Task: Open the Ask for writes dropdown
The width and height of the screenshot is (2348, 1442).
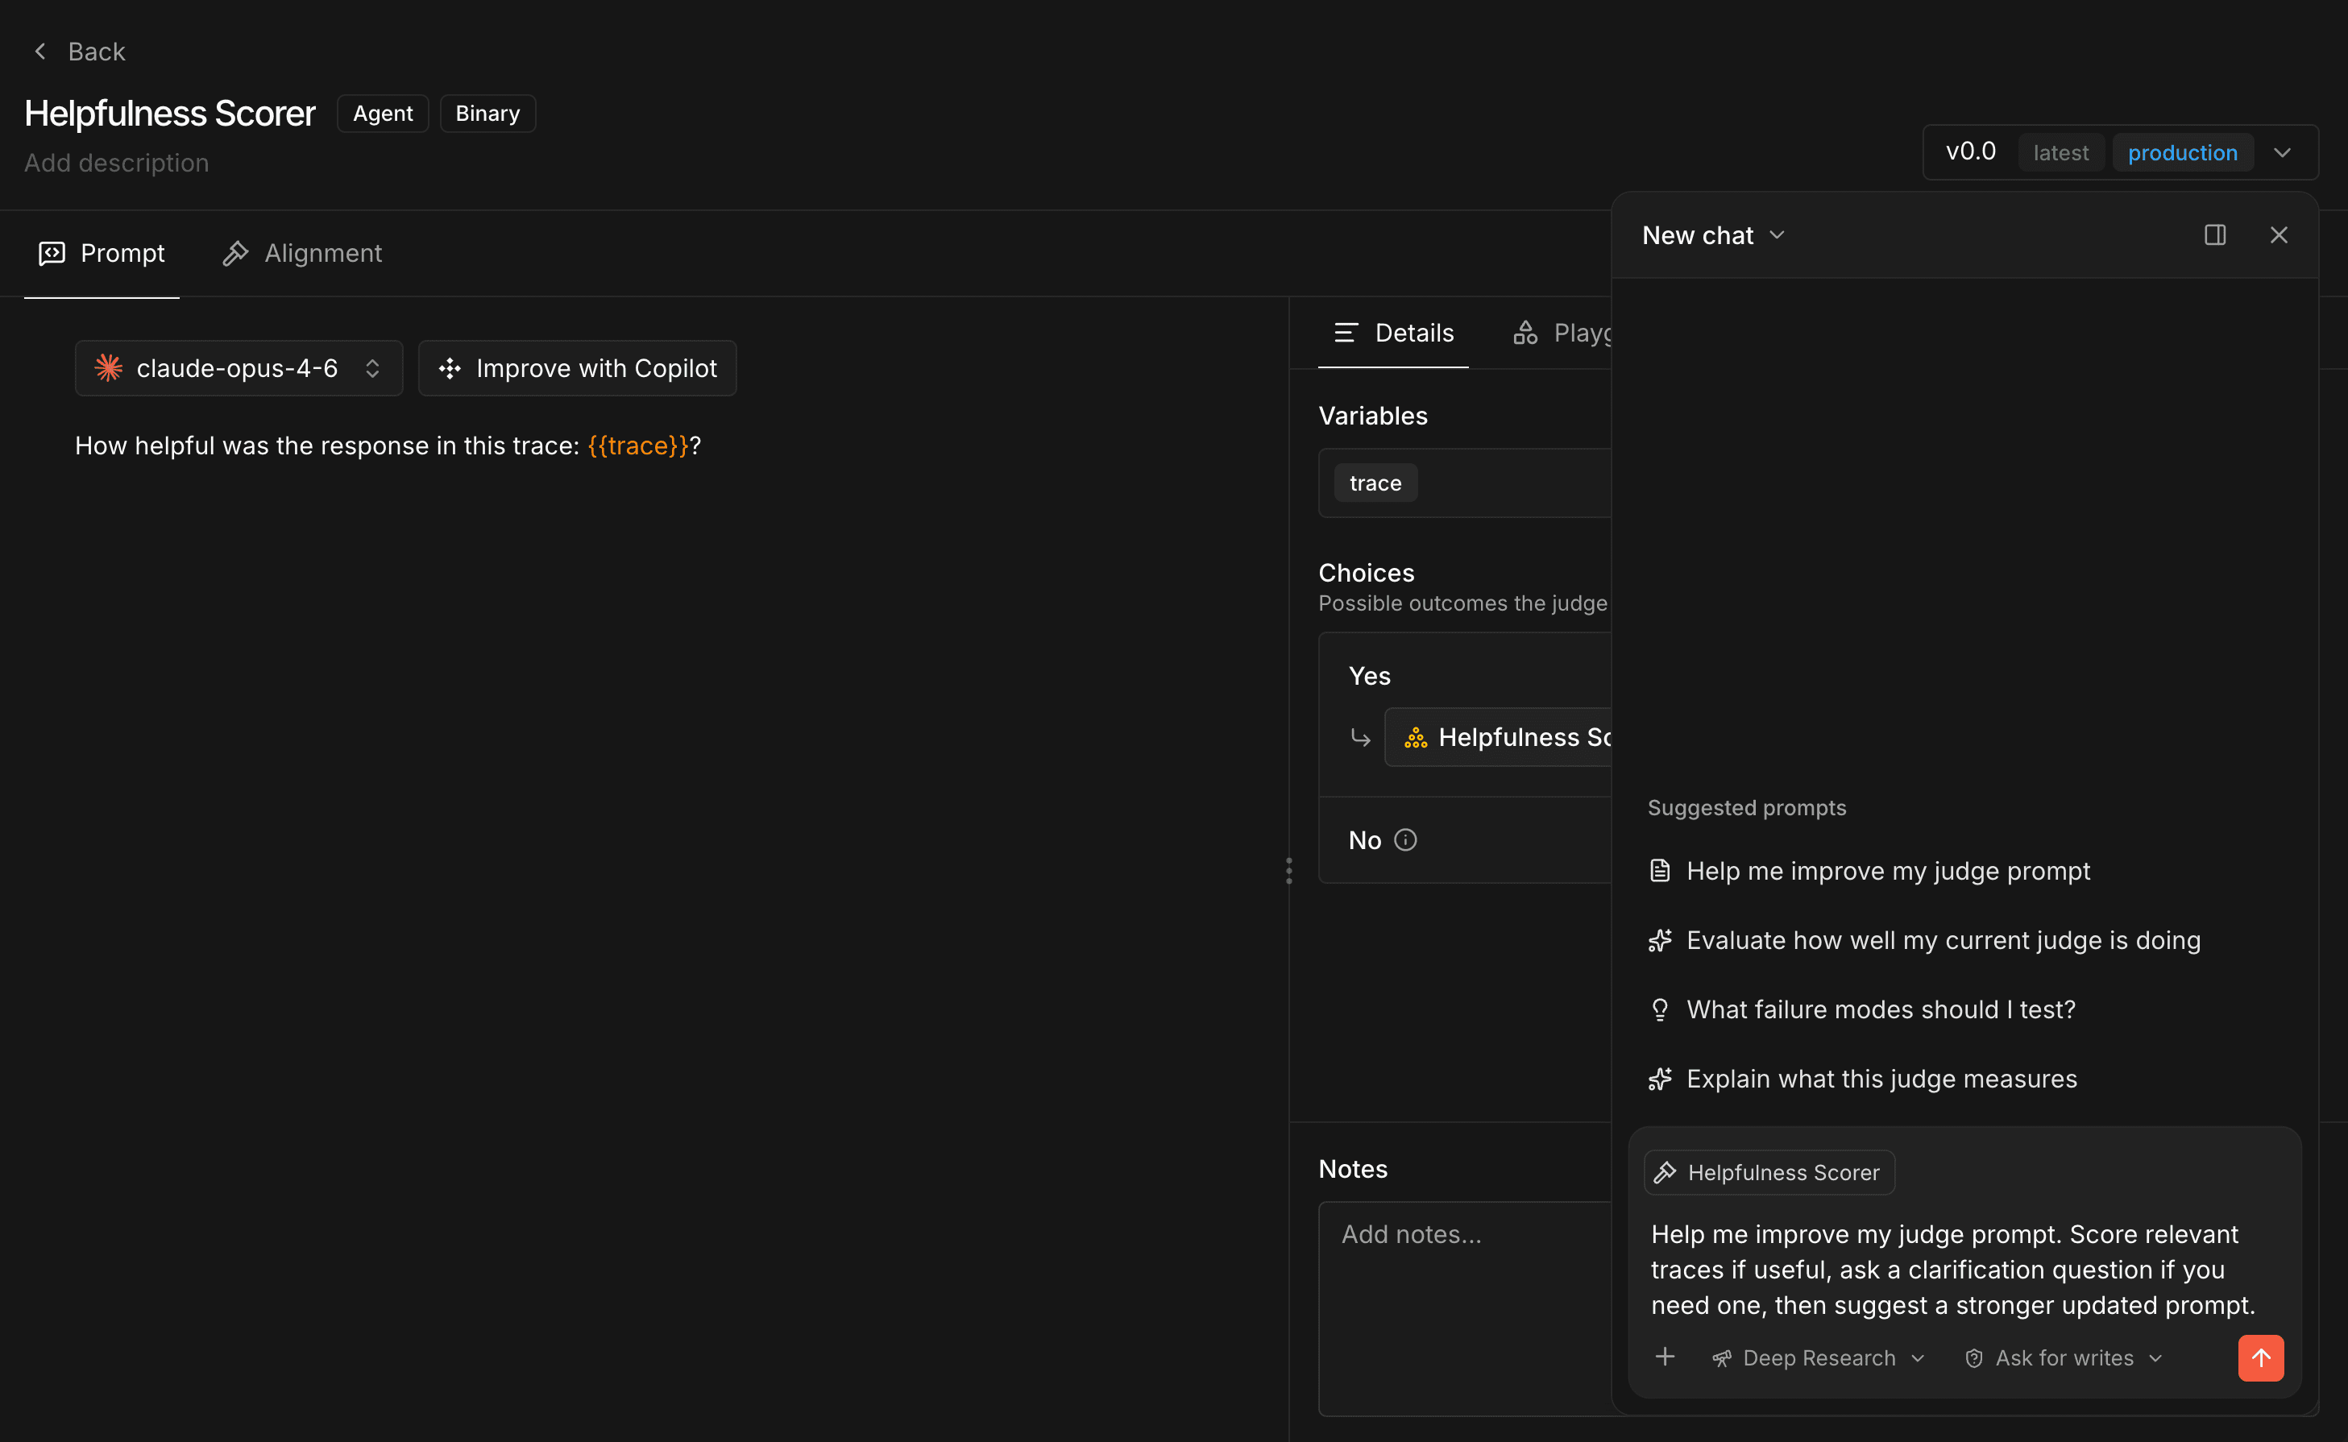Action: 2064,1358
